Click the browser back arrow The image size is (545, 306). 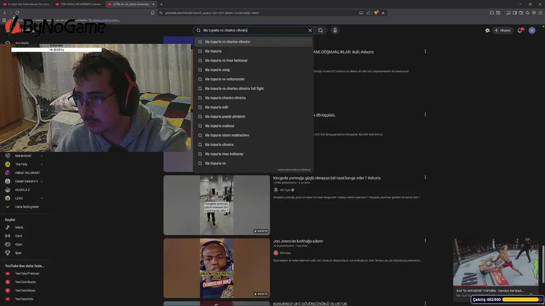pyautogui.click(x=5, y=13)
